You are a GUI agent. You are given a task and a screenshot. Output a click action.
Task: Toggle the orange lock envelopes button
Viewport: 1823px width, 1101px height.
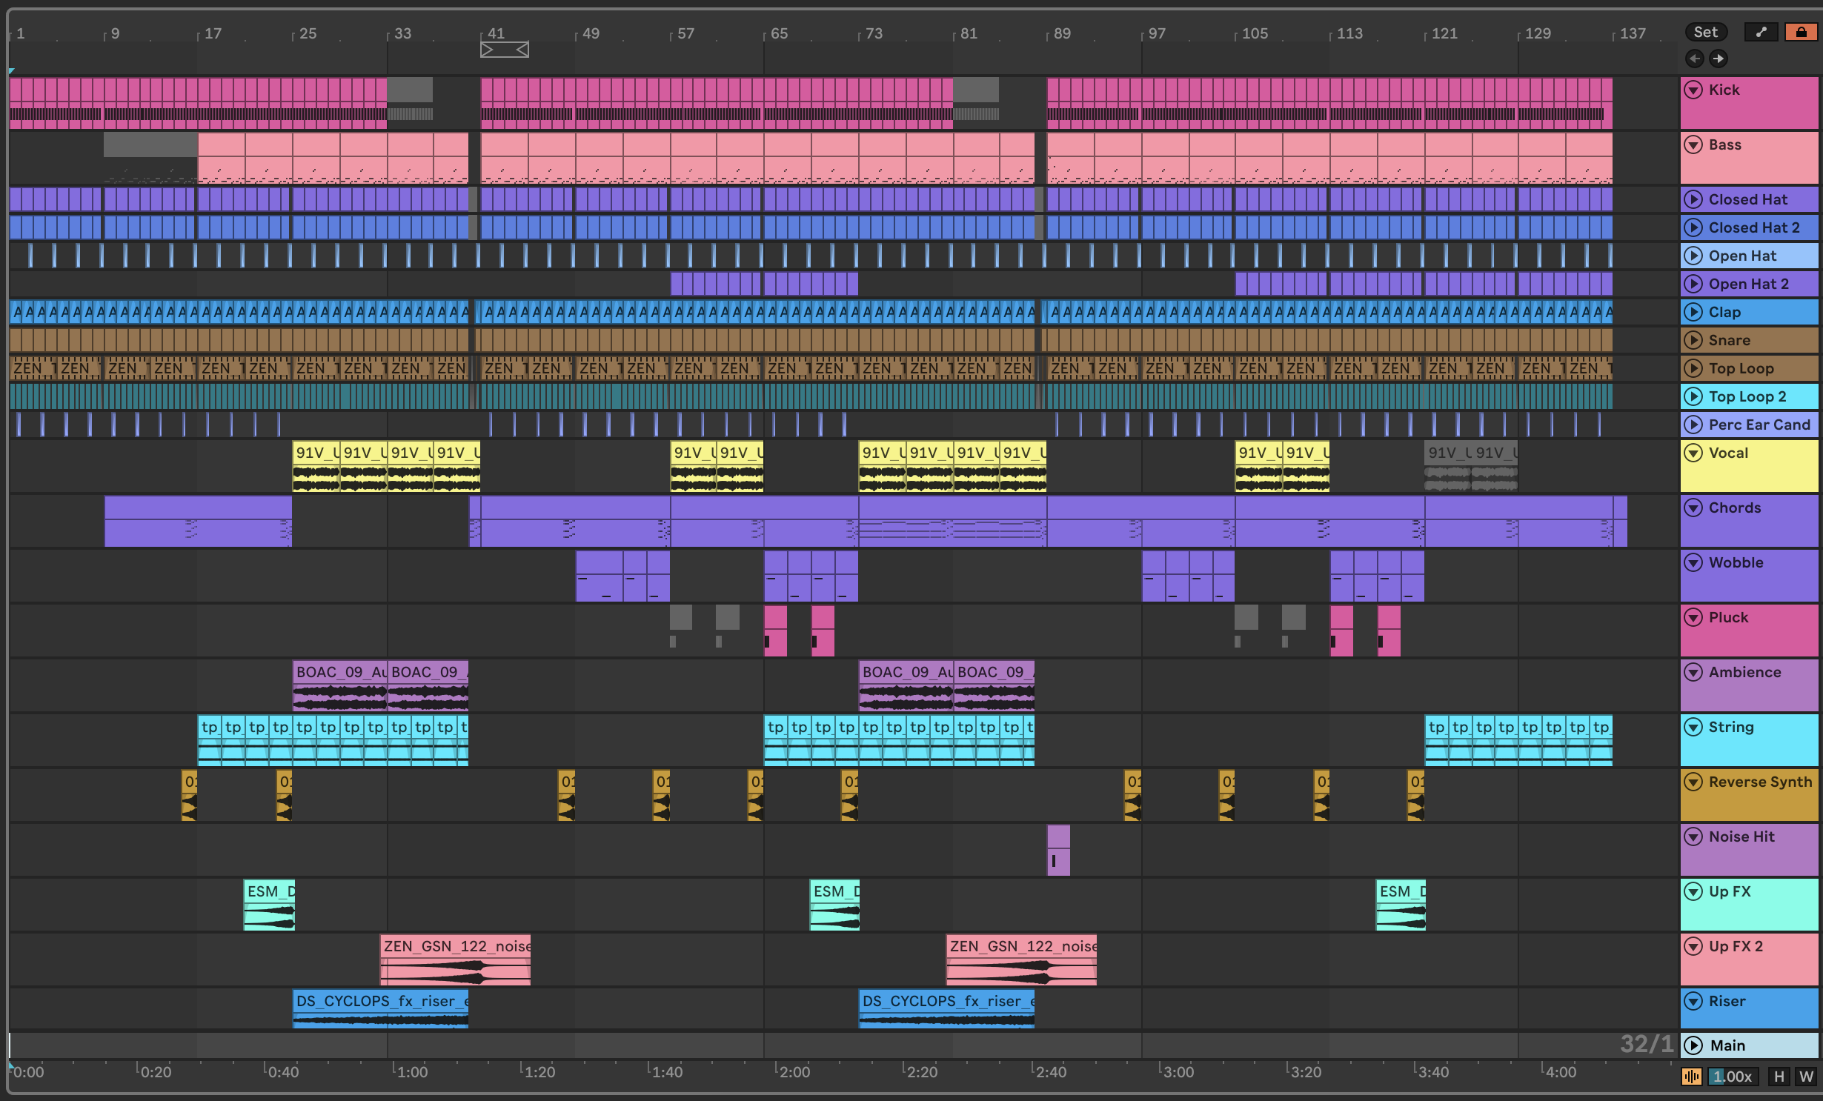pos(1800,32)
